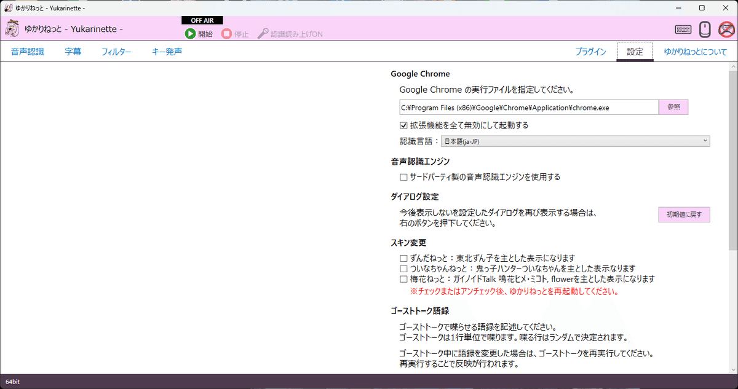Click the スキン変更 heading
Viewport: 738px width, 389px height.
click(x=408, y=242)
